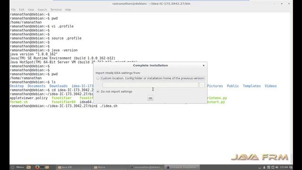Image resolution: width=302 pixels, height=170 pixels.
Task: Click the 'Documents' directory in ls output
Action: point(37,86)
